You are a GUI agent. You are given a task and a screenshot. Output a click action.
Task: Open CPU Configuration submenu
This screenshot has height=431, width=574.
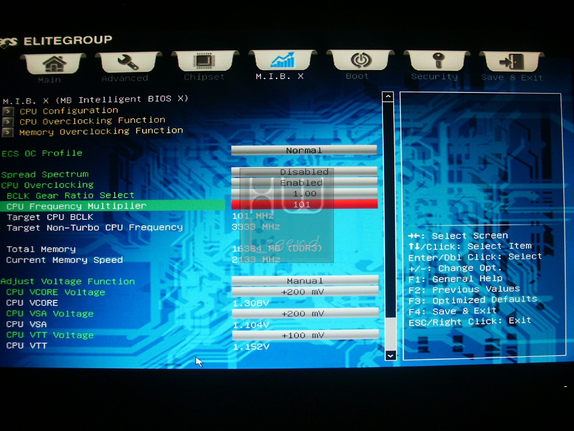(x=69, y=110)
